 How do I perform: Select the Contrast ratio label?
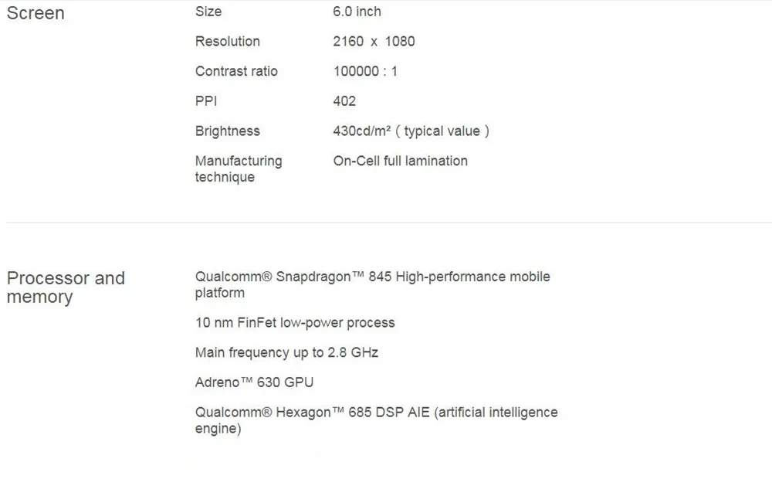(x=236, y=71)
